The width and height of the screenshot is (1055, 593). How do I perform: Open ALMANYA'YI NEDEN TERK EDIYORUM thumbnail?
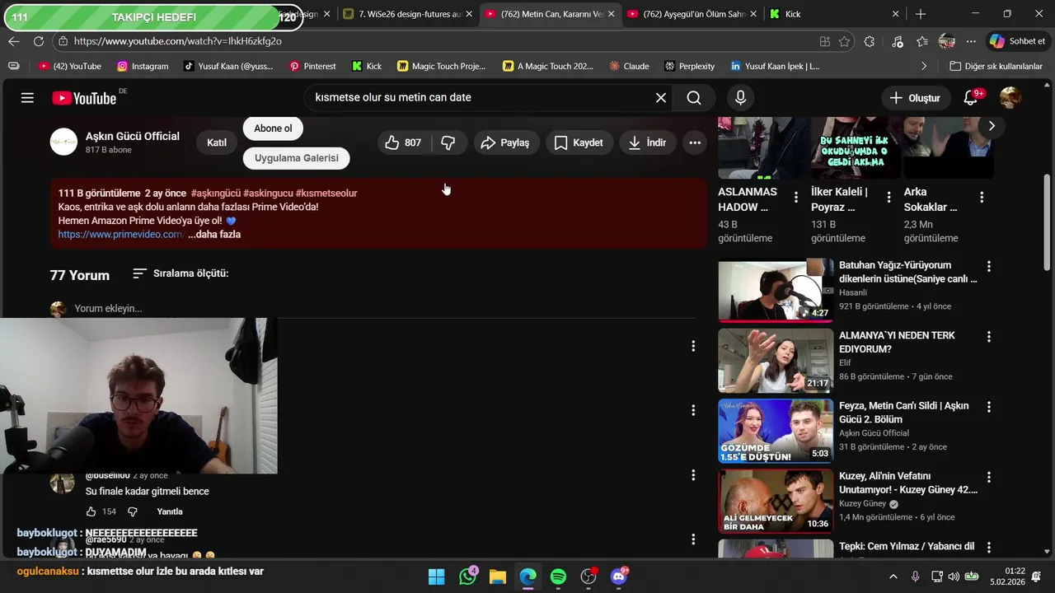776,361
